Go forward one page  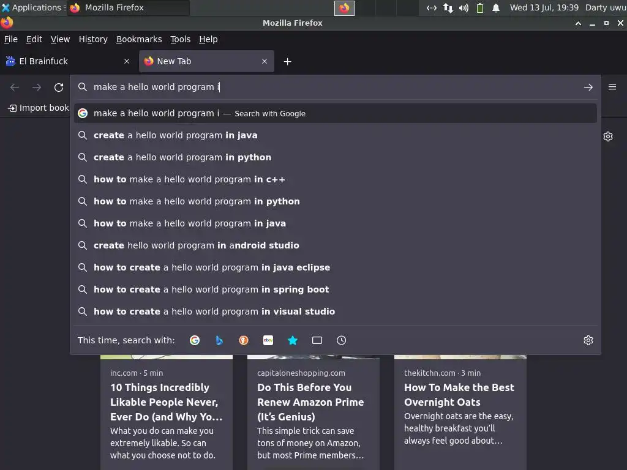coord(37,87)
